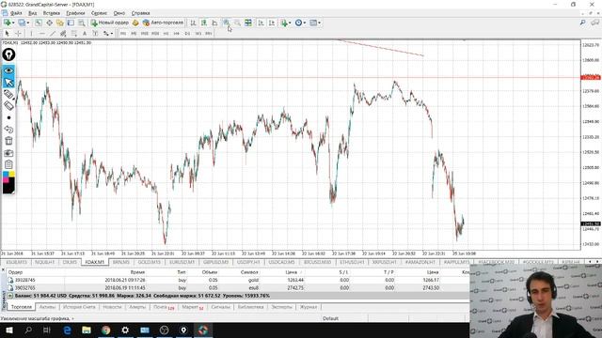Viewport: 602px width, 338px height.
Task: Select the vertical line tool
Action: 31,34
